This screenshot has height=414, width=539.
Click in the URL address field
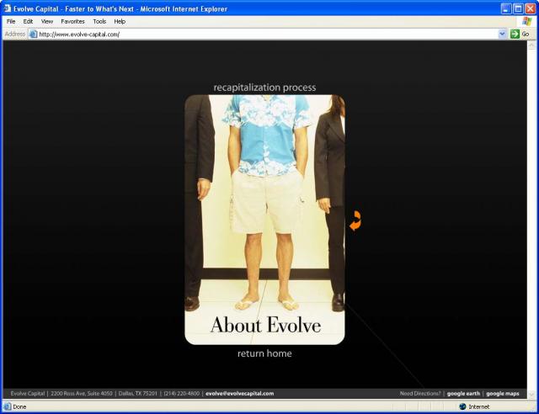(253, 34)
